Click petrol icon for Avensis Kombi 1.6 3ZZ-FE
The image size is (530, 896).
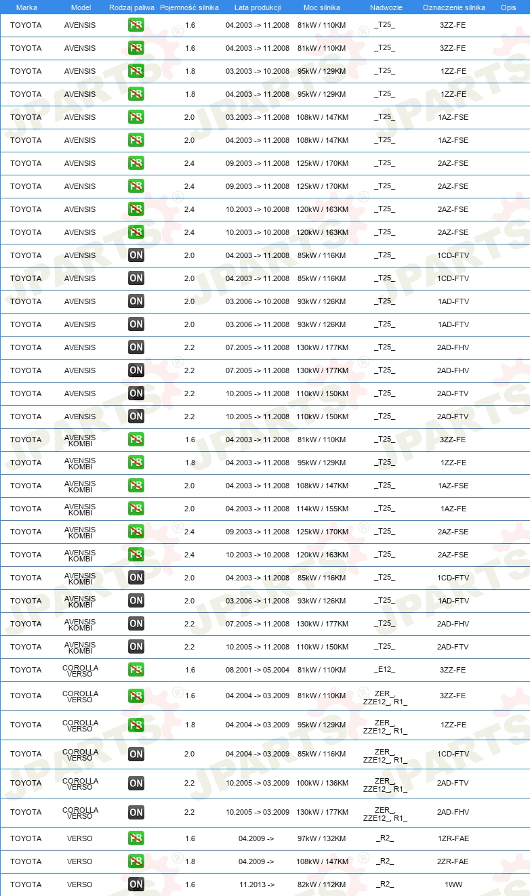click(x=136, y=440)
